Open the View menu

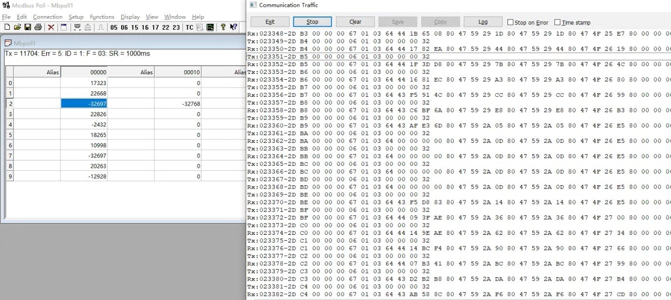(x=152, y=17)
